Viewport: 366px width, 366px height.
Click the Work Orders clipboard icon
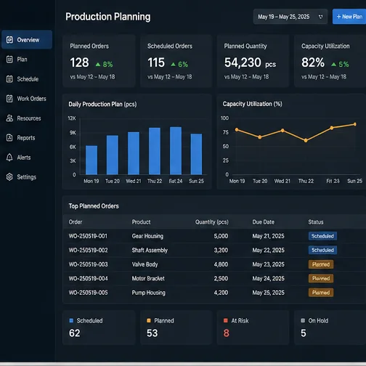9,99
